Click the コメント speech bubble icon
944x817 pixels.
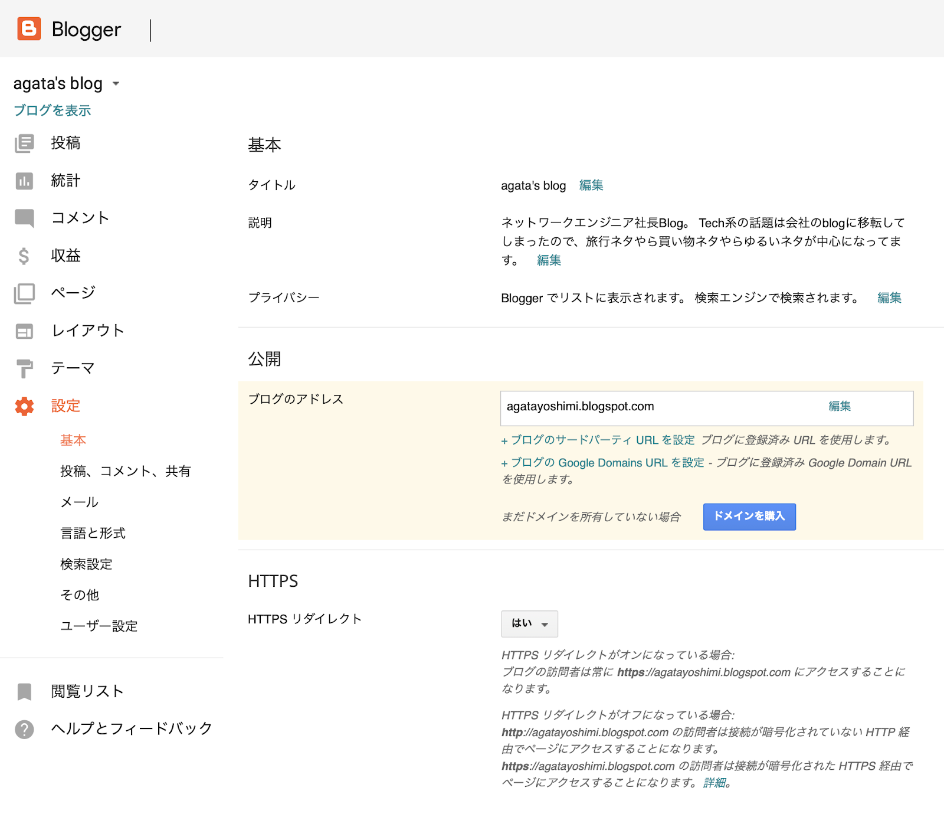tap(24, 218)
